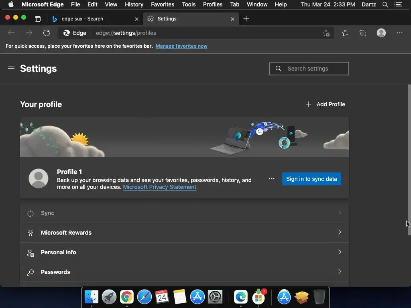Reload the page with refresh icon

coord(47,33)
